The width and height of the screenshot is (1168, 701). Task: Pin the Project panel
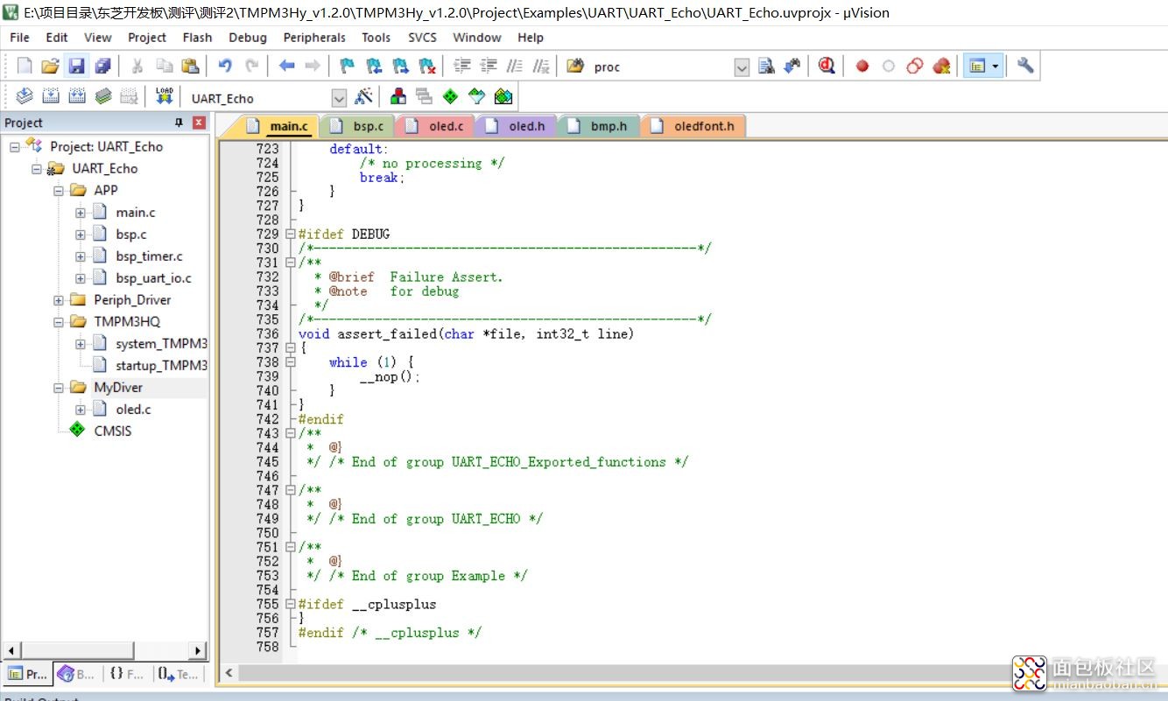point(179,123)
